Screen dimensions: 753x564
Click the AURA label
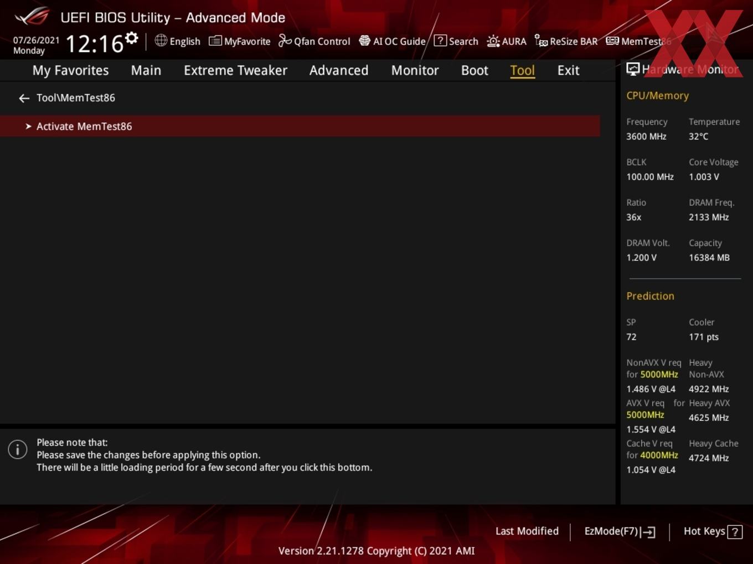(514, 41)
